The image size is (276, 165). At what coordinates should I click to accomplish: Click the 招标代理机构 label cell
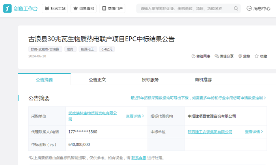(166, 116)
